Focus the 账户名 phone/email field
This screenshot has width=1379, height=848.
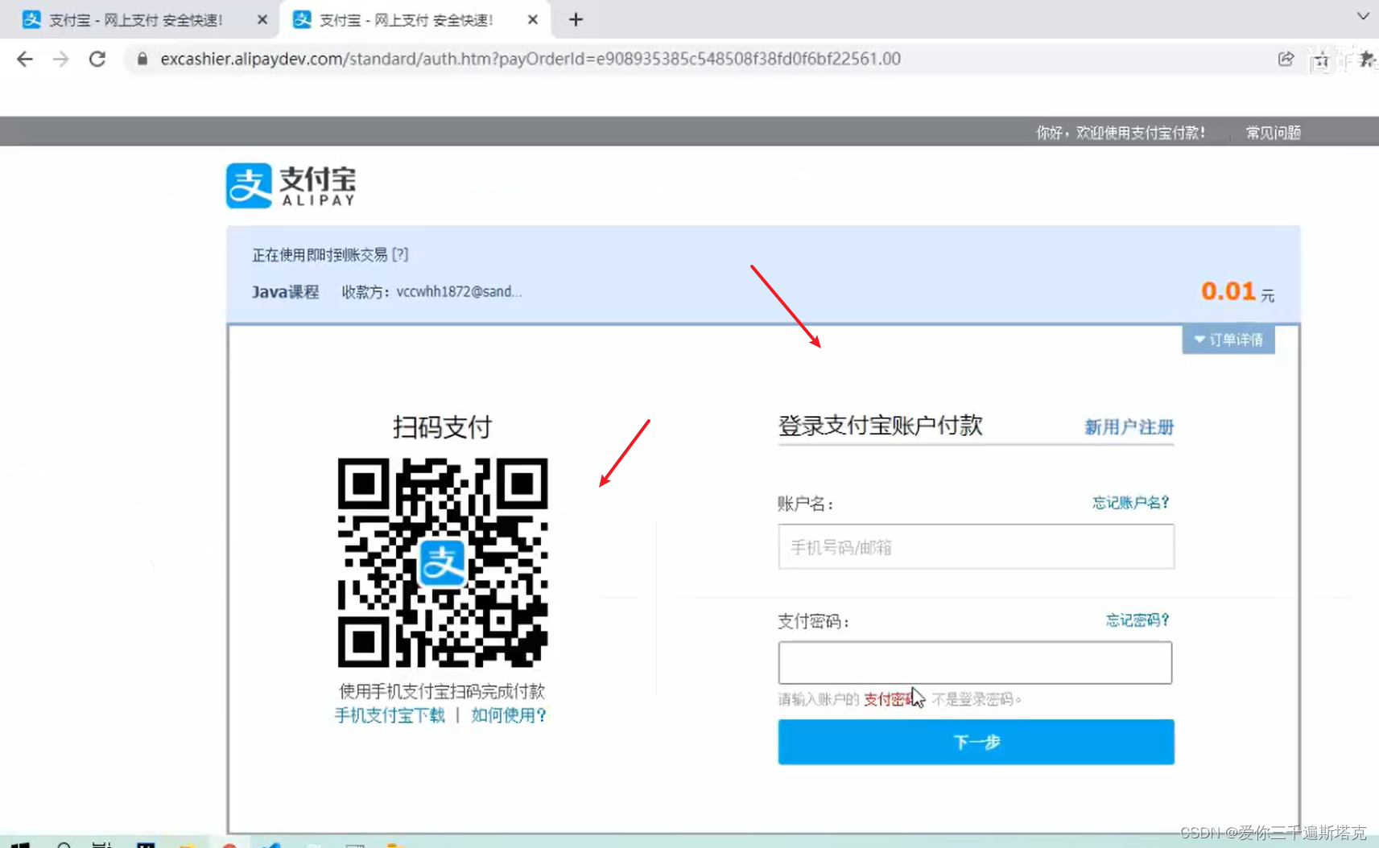point(976,547)
